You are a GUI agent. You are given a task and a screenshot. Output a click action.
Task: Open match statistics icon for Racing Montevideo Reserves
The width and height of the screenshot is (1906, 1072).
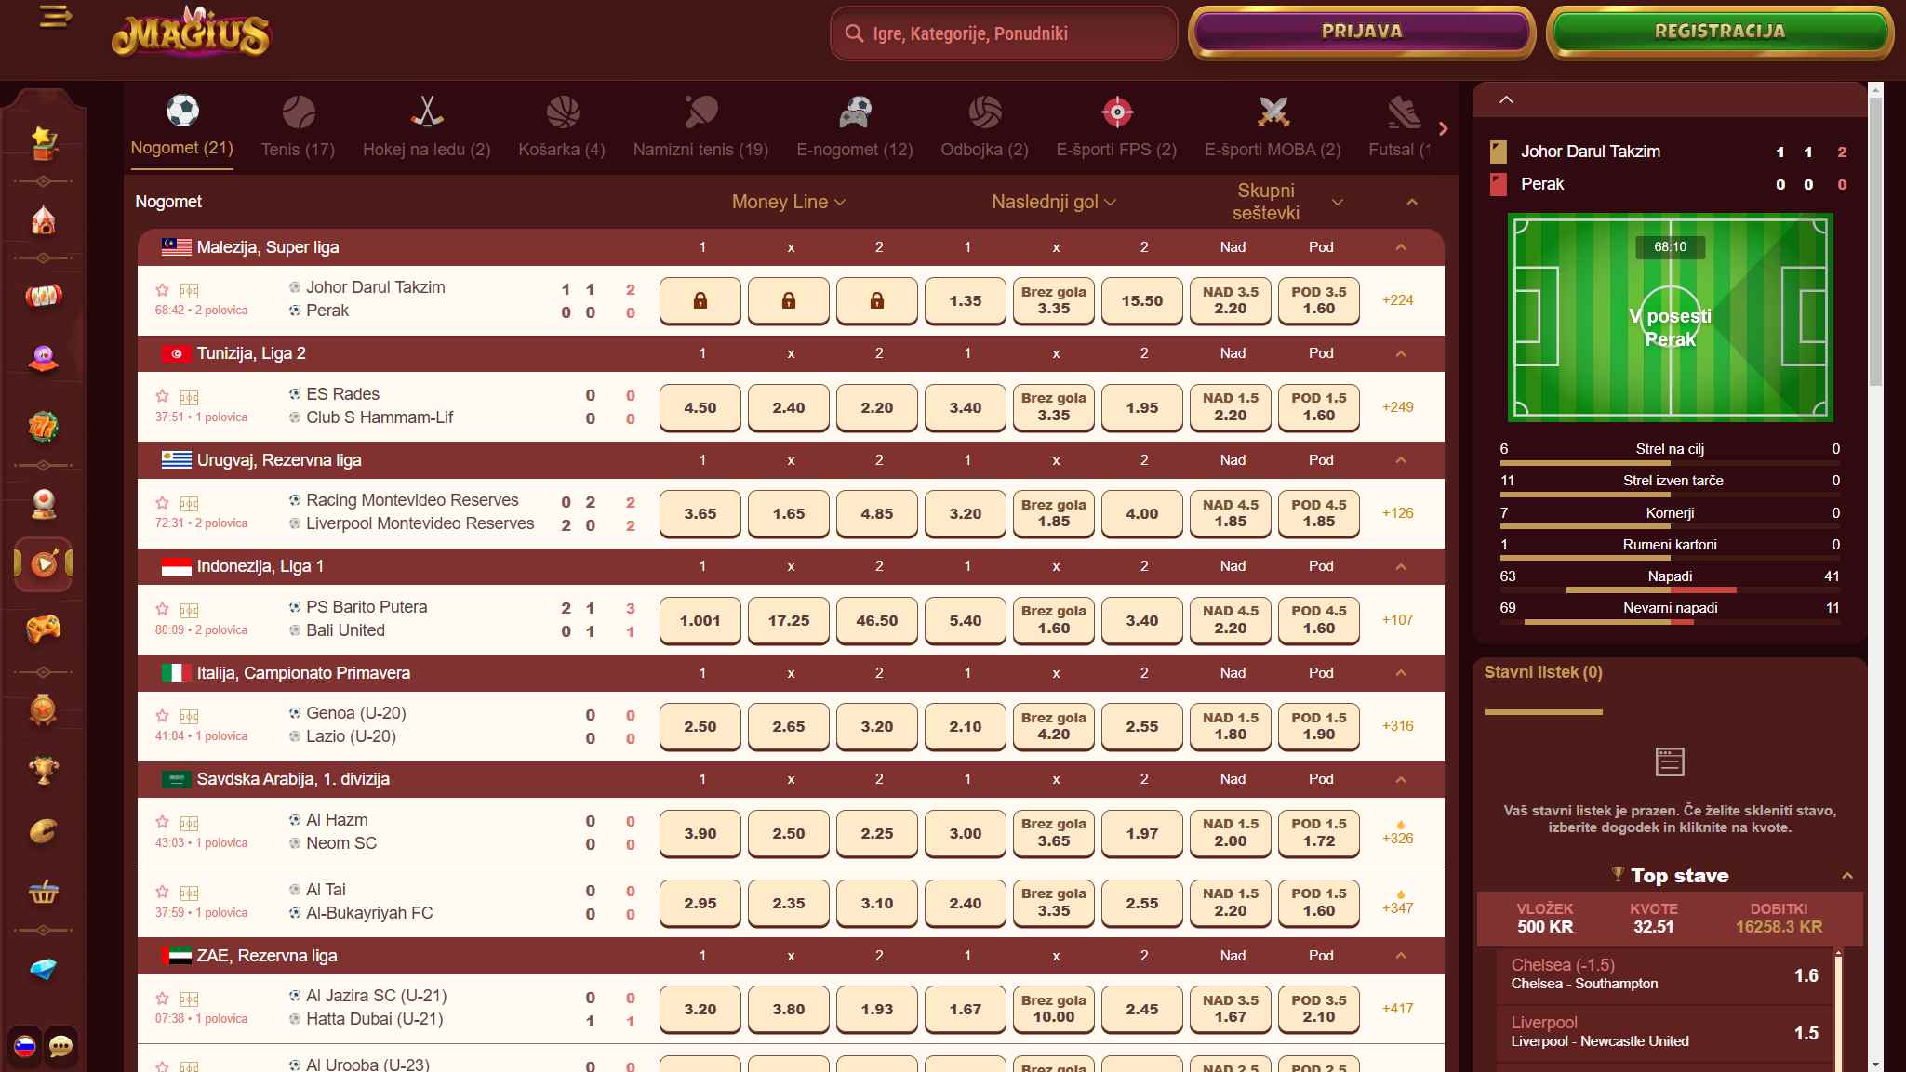click(189, 503)
